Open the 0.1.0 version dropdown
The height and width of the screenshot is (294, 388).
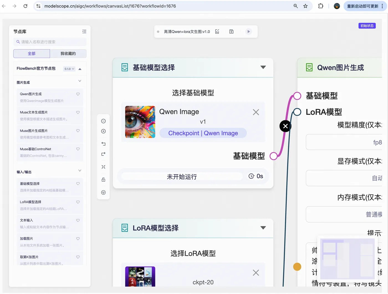pyautogui.click(x=69, y=69)
